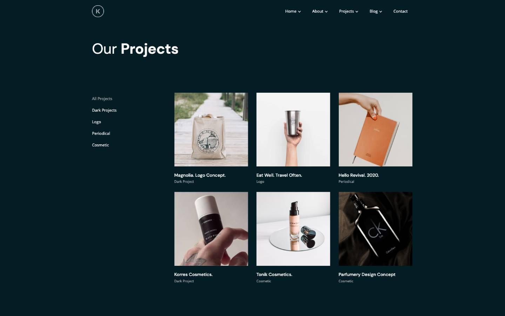Filter projects by Logo category
Screen dimensions: 505x316
point(96,122)
